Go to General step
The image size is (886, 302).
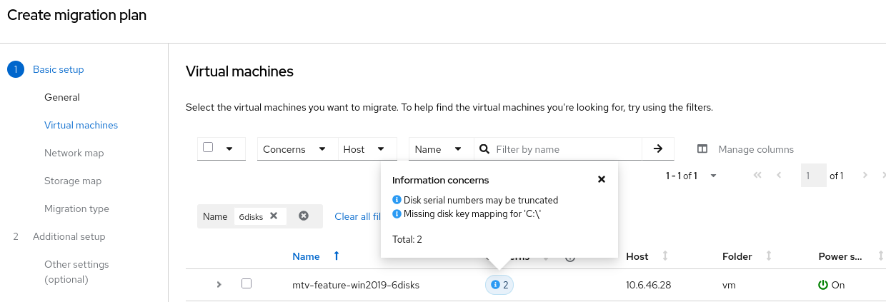[x=62, y=97]
